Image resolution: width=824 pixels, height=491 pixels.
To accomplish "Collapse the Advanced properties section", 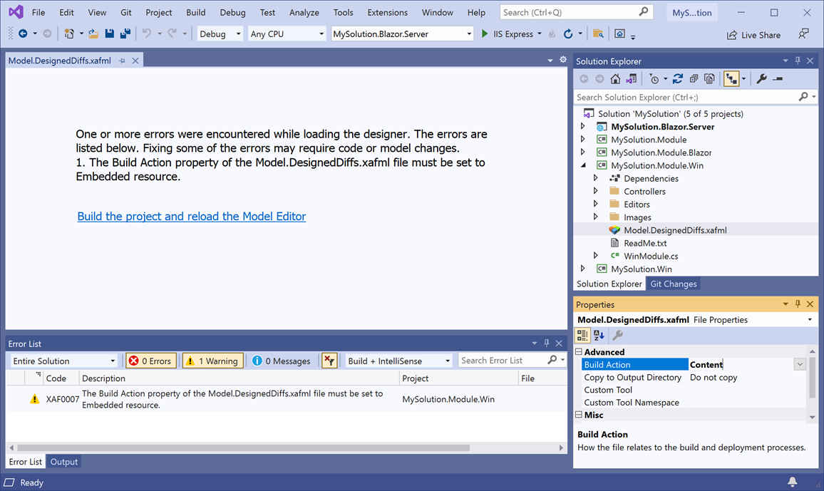I will click(579, 352).
